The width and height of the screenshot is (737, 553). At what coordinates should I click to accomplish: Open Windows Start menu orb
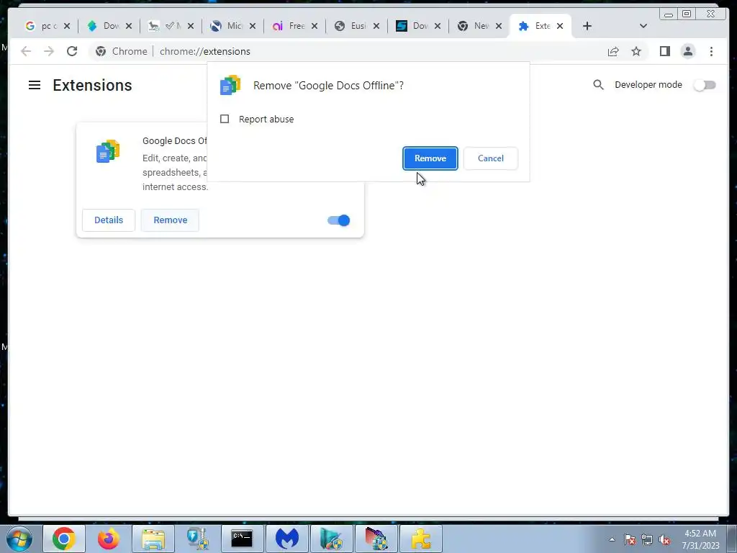pyautogui.click(x=19, y=539)
